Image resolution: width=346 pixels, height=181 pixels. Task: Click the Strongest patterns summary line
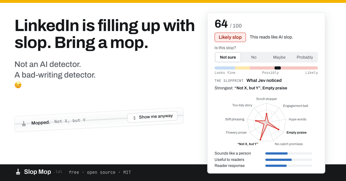[251, 88]
